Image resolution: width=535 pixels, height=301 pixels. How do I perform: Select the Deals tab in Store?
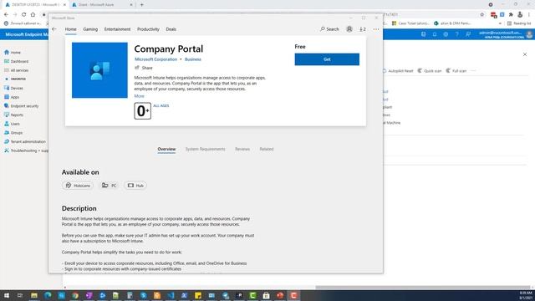[171, 29]
